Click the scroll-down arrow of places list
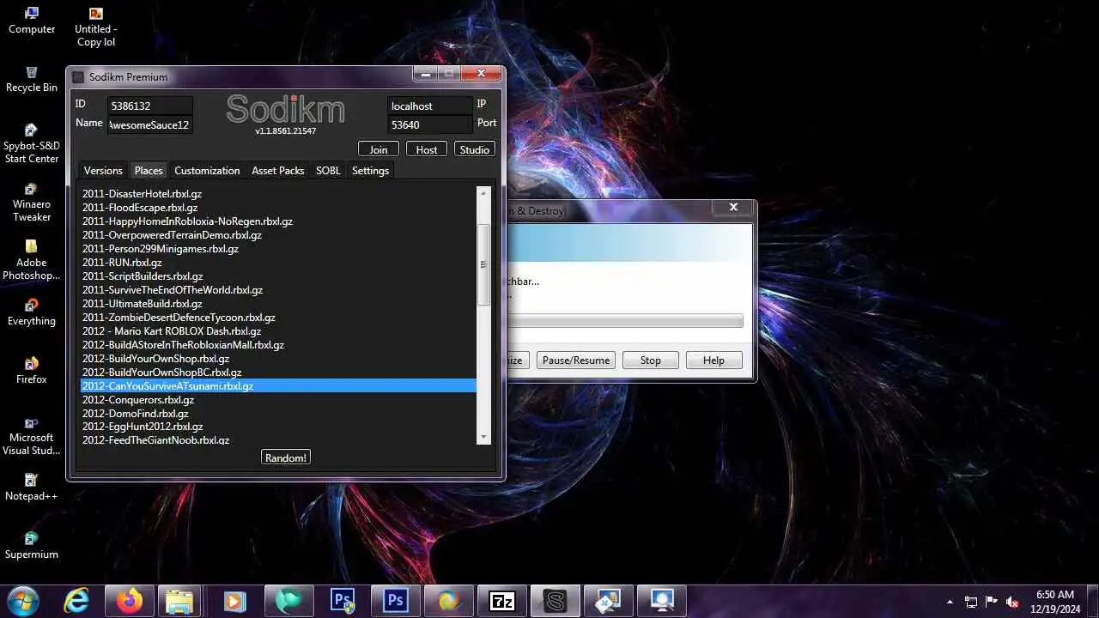This screenshot has width=1099, height=618. point(483,437)
